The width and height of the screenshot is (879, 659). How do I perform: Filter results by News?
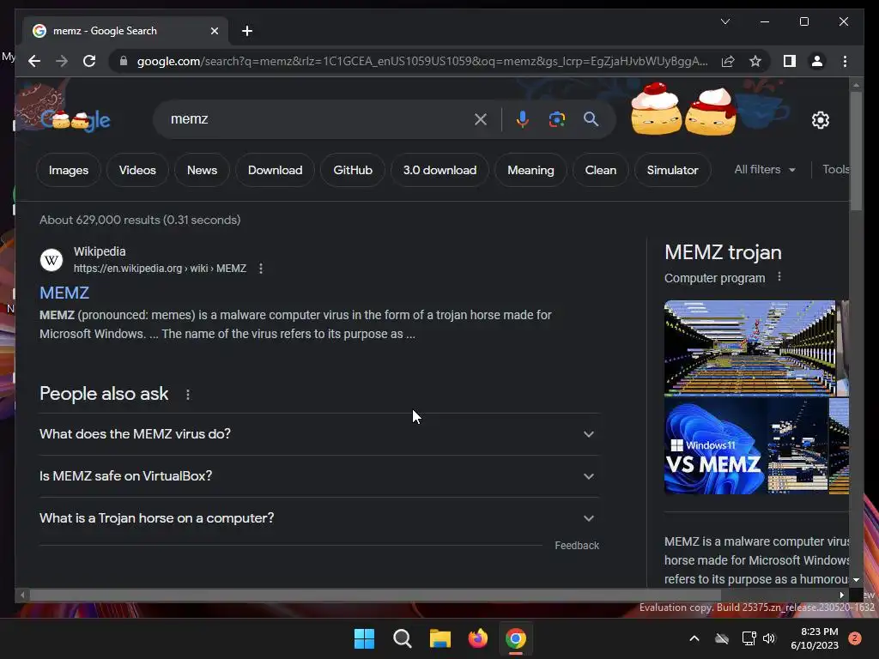click(202, 170)
